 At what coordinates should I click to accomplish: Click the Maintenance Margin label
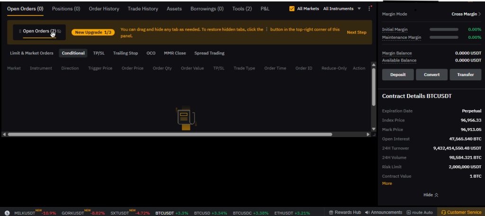402,37
